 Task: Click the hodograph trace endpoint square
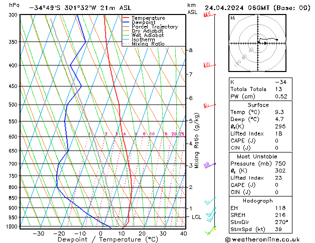[x=277, y=39]
